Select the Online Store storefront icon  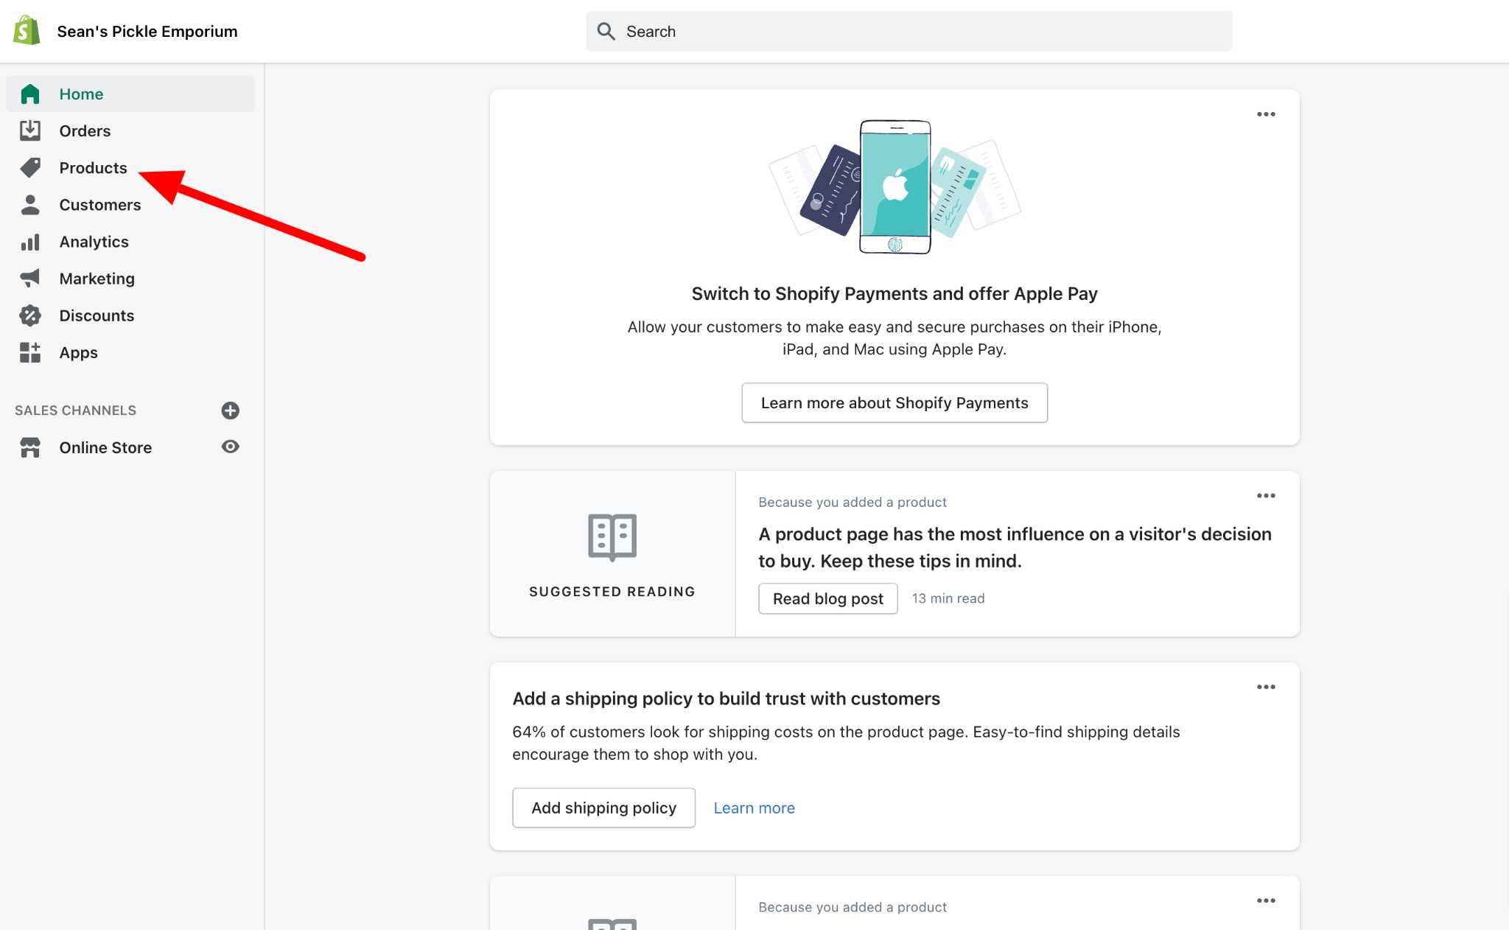(x=30, y=447)
